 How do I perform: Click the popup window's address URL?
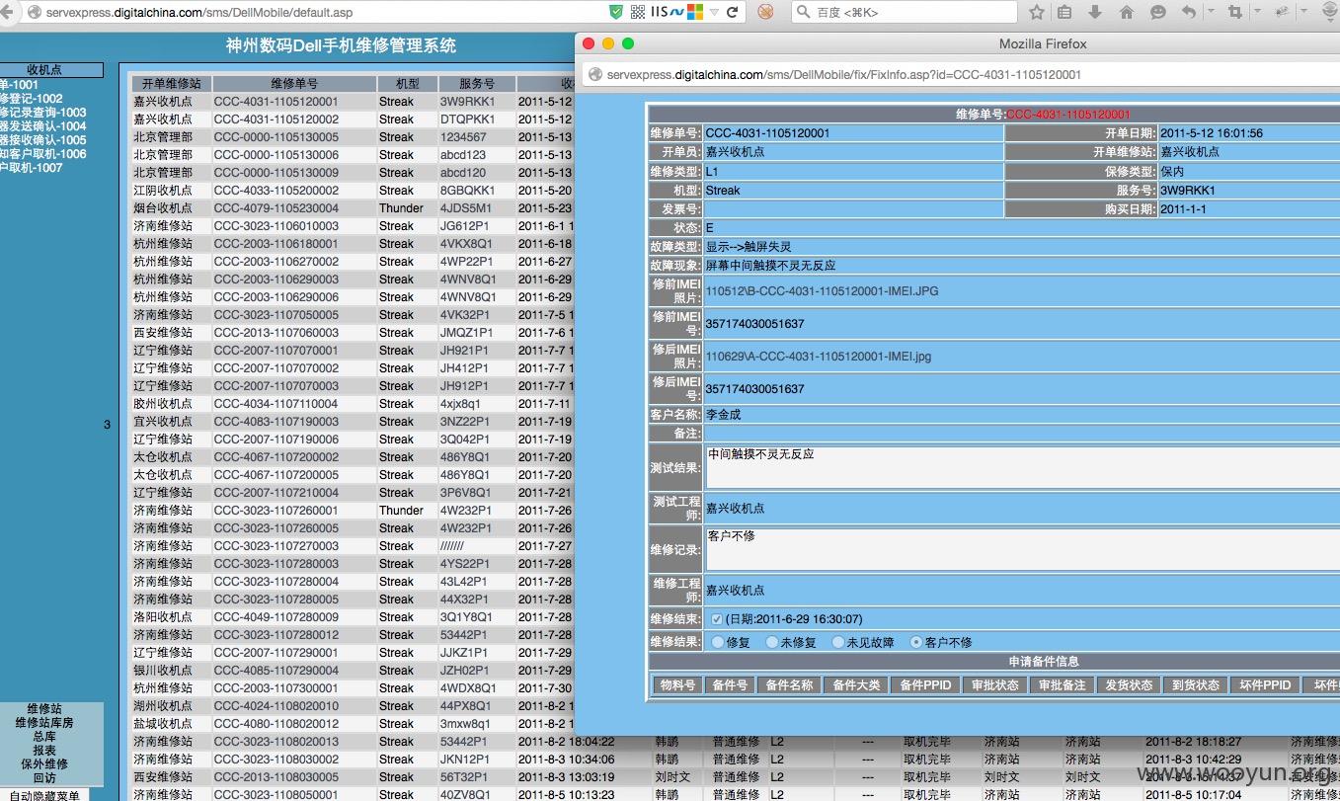pyautogui.click(x=844, y=74)
